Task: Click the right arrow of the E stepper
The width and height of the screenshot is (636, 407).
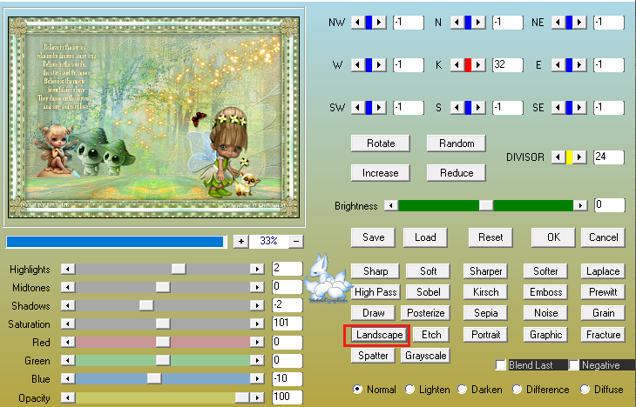Action: coord(579,65)
